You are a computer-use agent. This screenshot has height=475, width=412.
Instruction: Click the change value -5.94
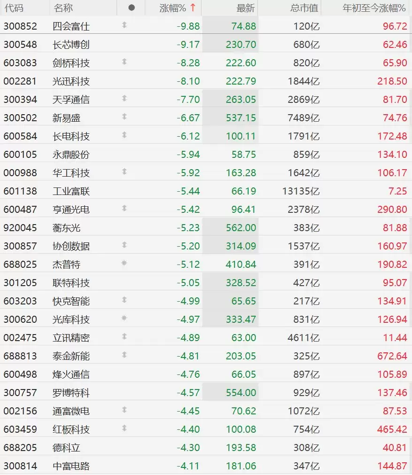tap(188, 155)
